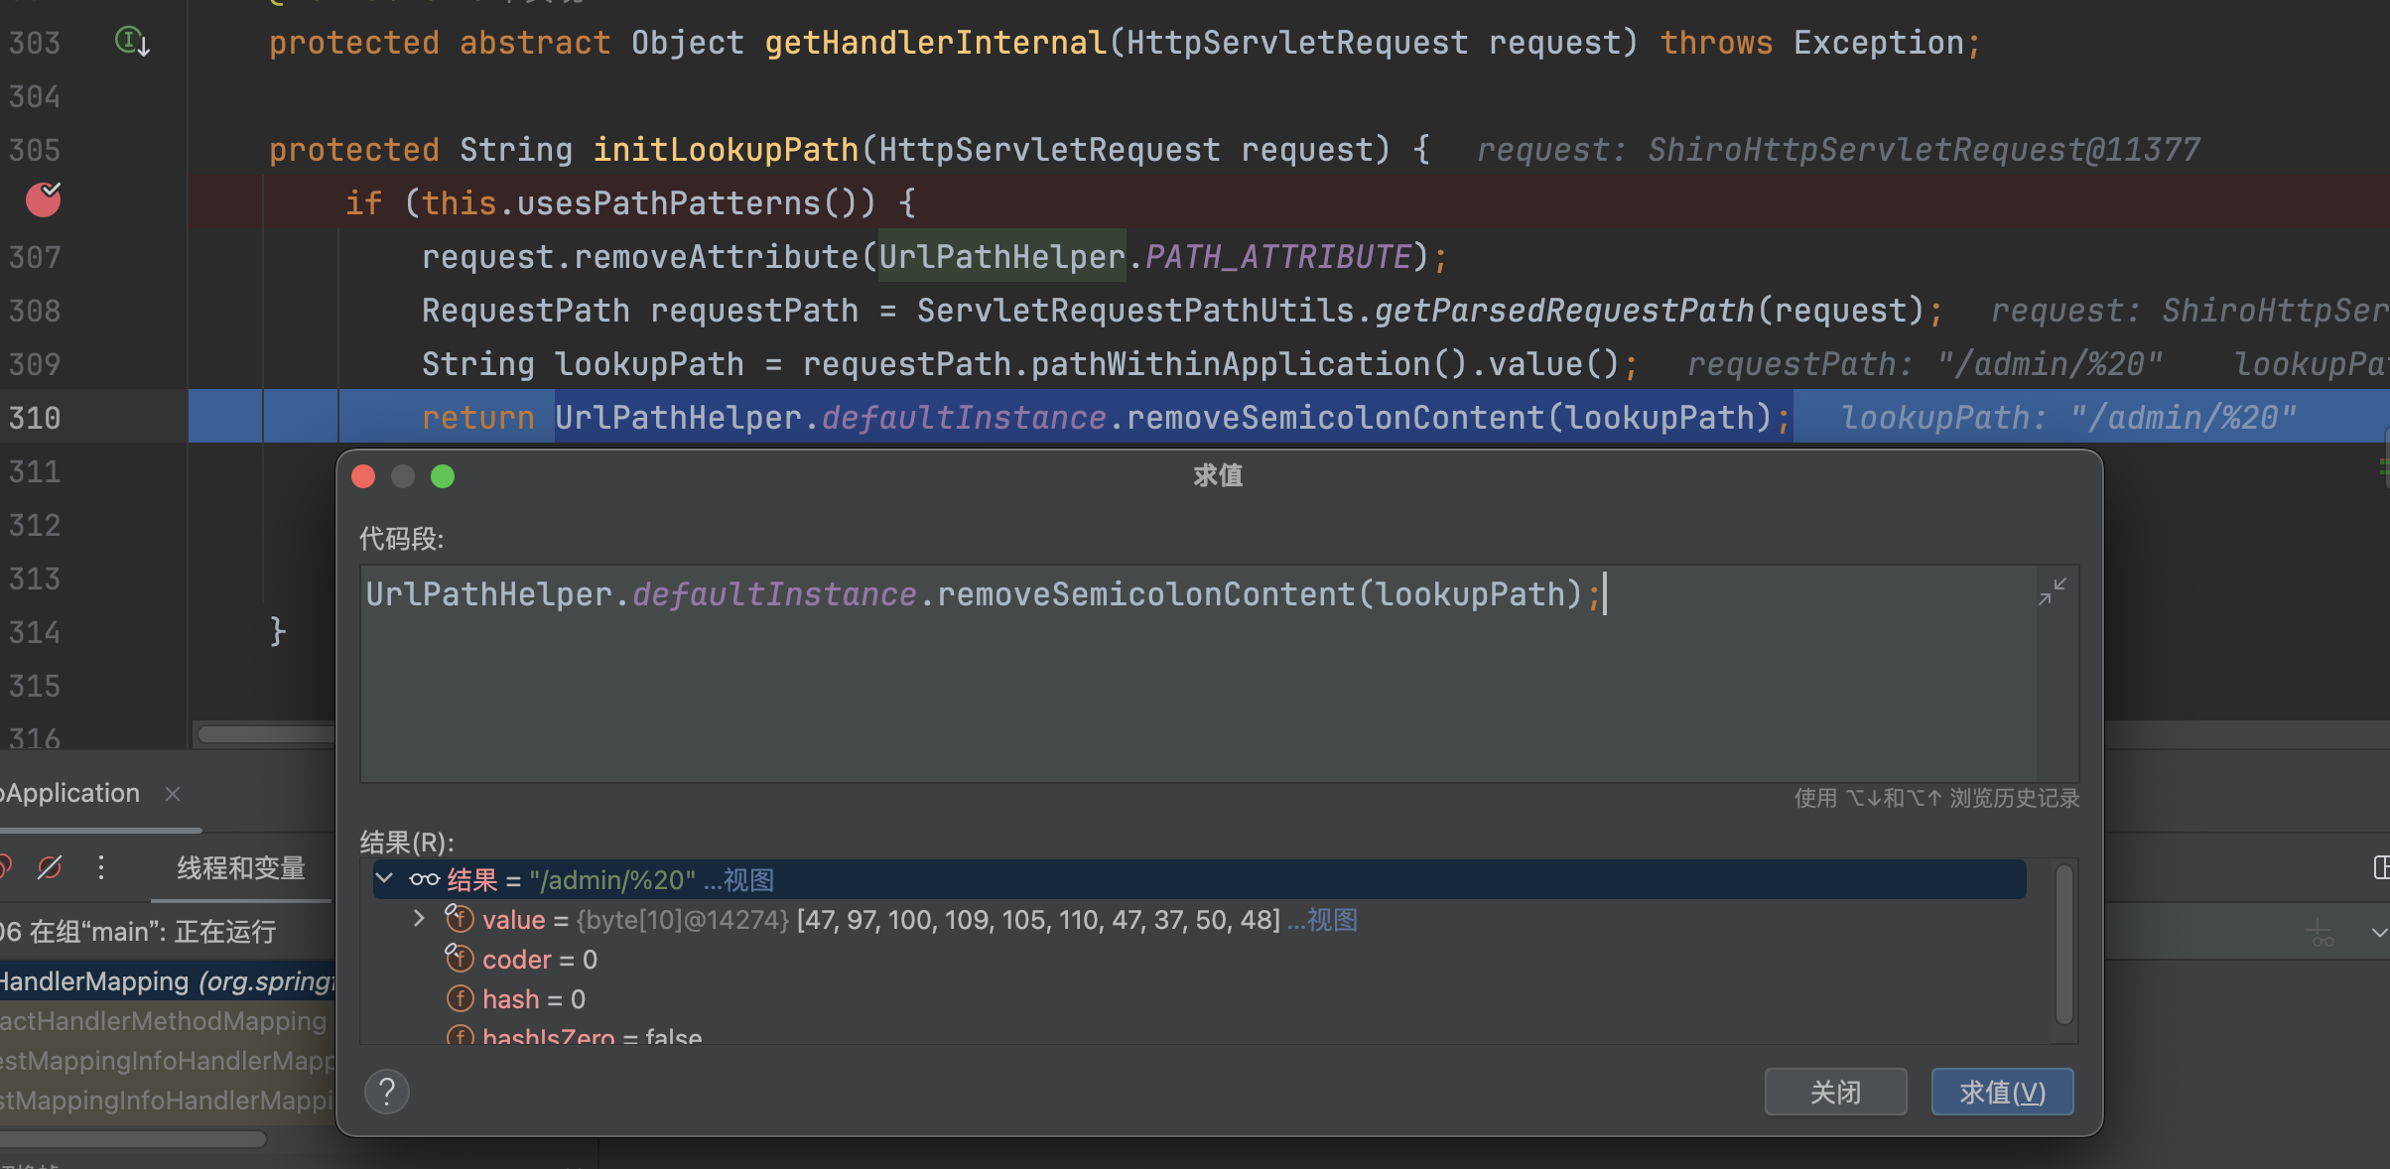Viewport: 2390px width, 1169px height.
Task: Switch to the 线程和变量 tab
Action: [241, 867]
